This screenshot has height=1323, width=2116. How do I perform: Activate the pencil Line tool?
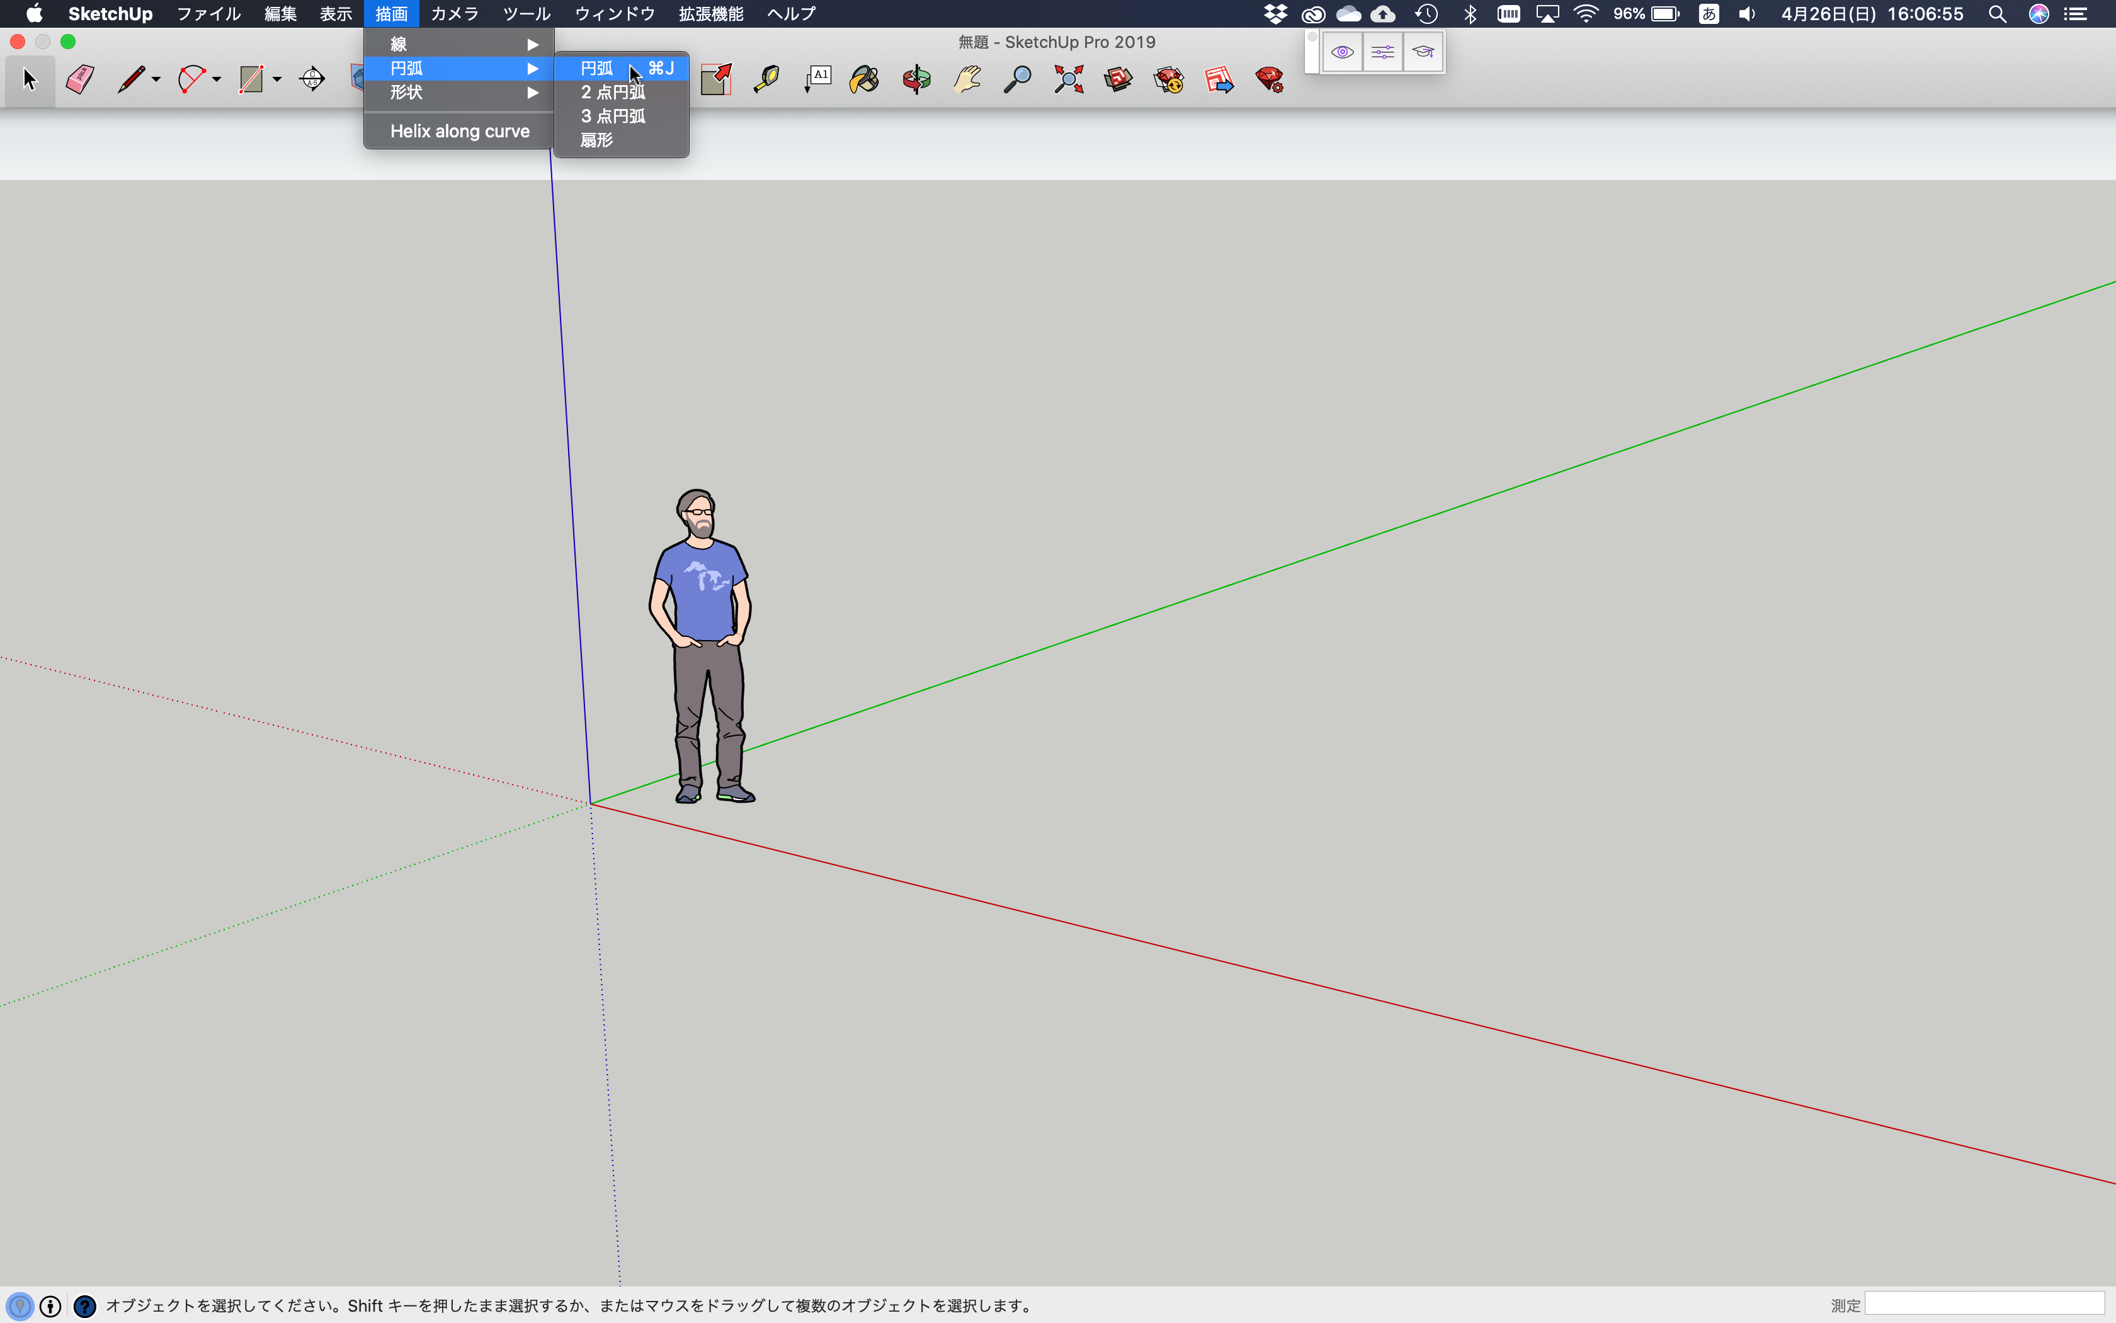[131, 79]
